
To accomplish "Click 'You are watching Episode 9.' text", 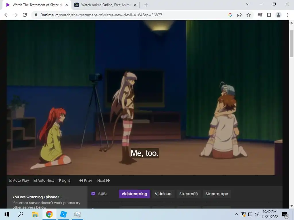I will [37, 197].
